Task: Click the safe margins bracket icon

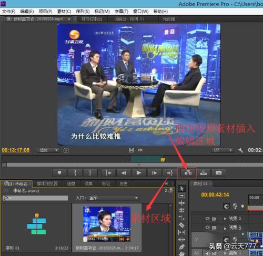Action: tap(66, 150)
